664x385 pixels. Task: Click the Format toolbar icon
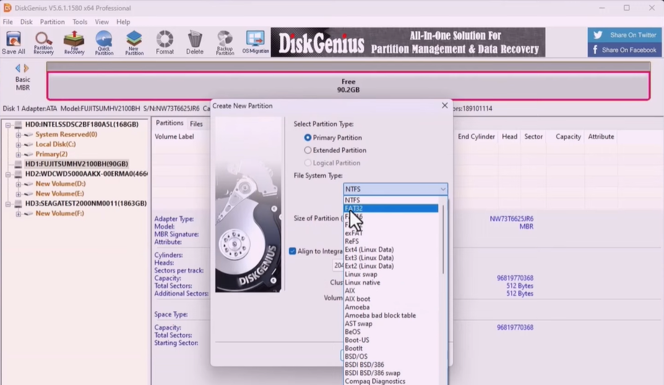pos(165,43)
